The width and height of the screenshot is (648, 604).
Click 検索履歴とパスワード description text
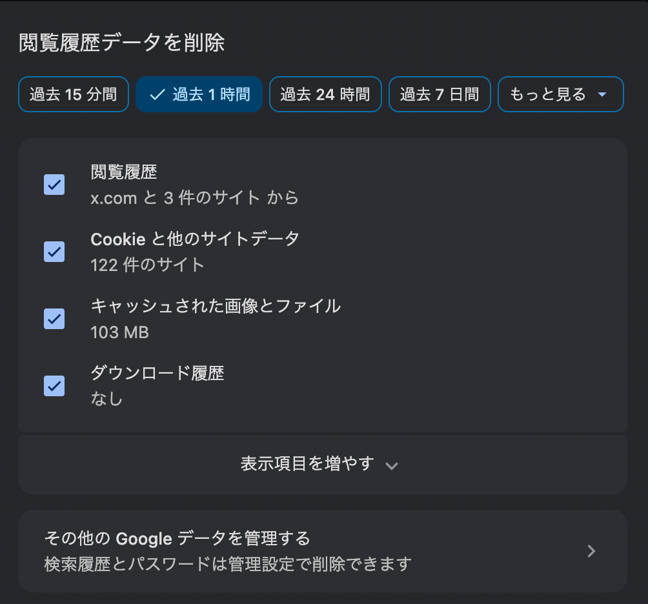click(227, 564)
